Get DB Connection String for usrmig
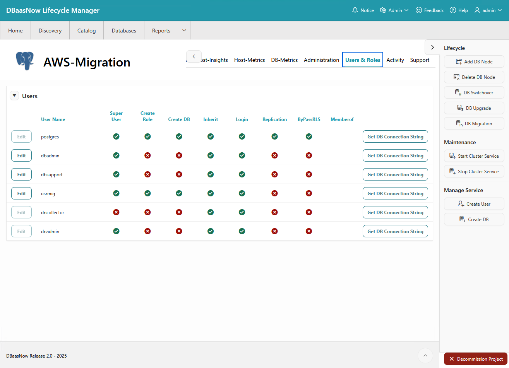 tap(395, 193)
